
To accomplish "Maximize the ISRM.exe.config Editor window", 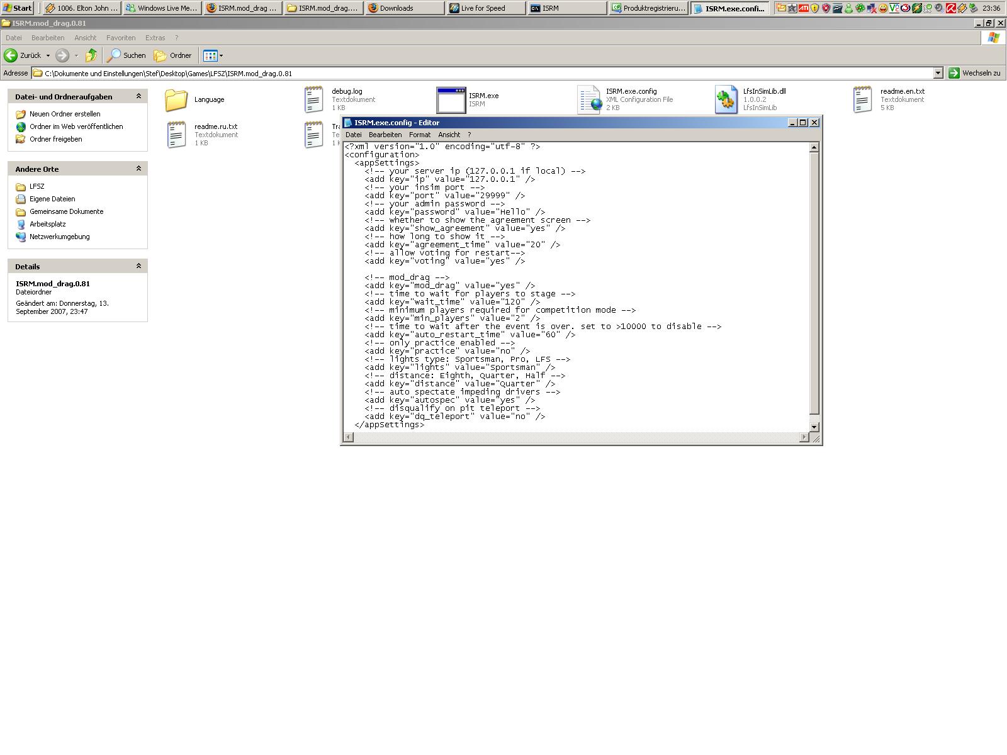I will 803,123.
